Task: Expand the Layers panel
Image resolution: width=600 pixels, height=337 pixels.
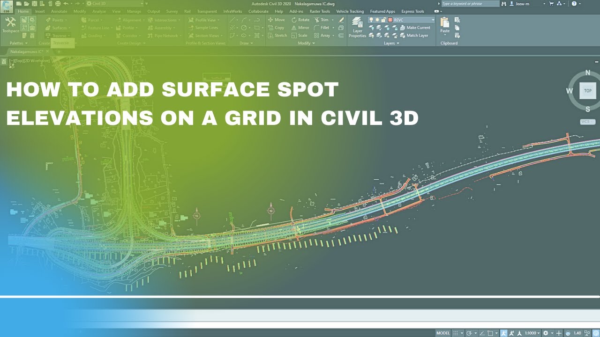Action: [391, 43]
